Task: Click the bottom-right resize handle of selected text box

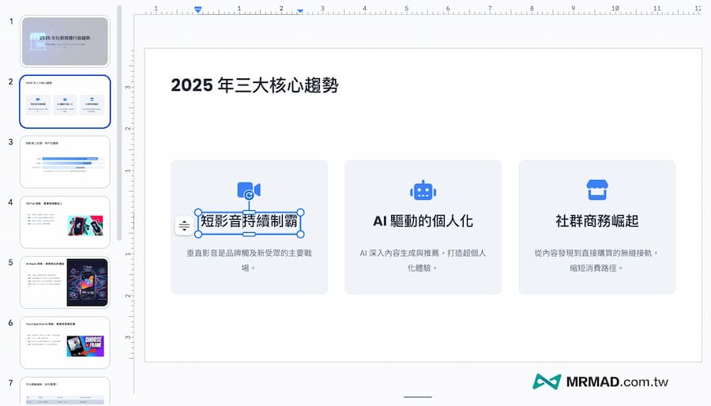Action: point(301,234)
